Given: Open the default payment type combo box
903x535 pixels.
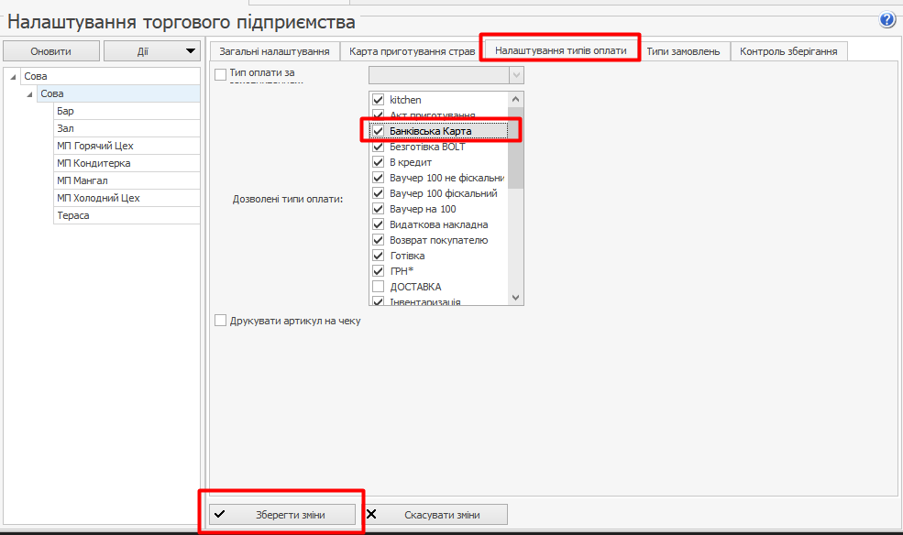Looking at the screenshot, I should coord(446,75).
